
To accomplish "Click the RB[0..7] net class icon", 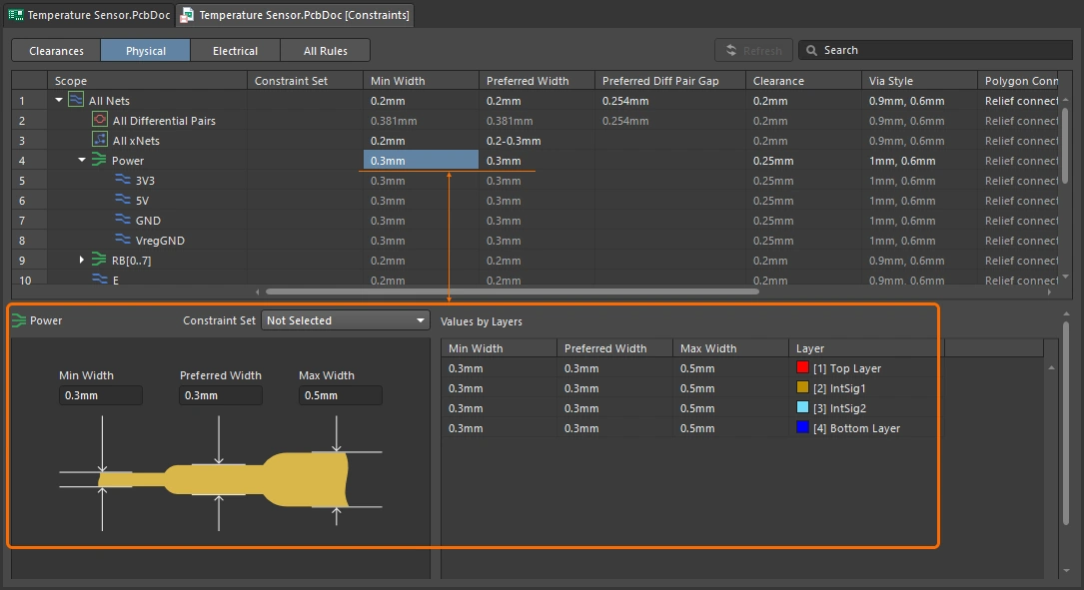I will tap(99, 260).
